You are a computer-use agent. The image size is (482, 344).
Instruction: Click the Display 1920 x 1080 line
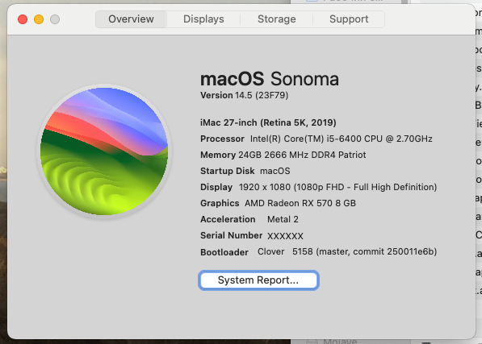coord(318,187)
